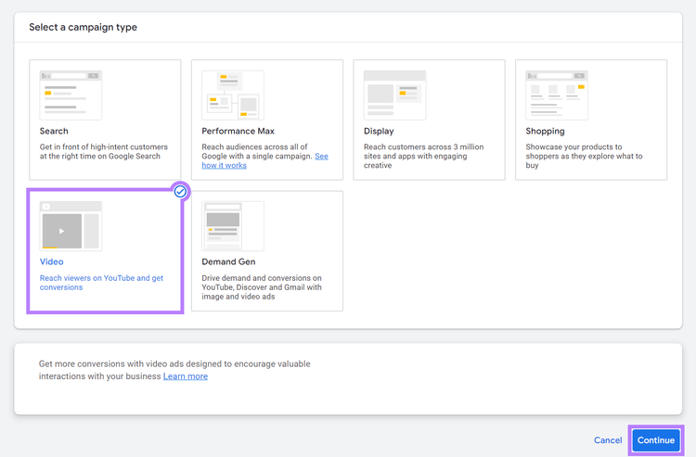
Task: Click the Cancel button
Action: (608, 440)
